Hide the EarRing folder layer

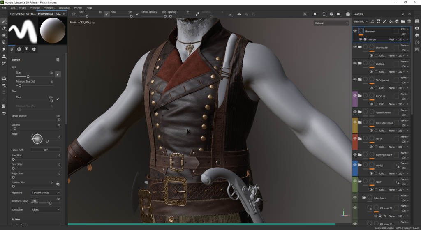coord(355,63)
